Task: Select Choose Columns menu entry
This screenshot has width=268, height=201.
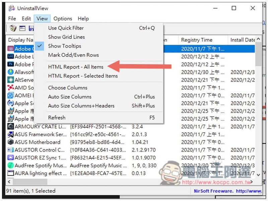Action: pos(68,88)
